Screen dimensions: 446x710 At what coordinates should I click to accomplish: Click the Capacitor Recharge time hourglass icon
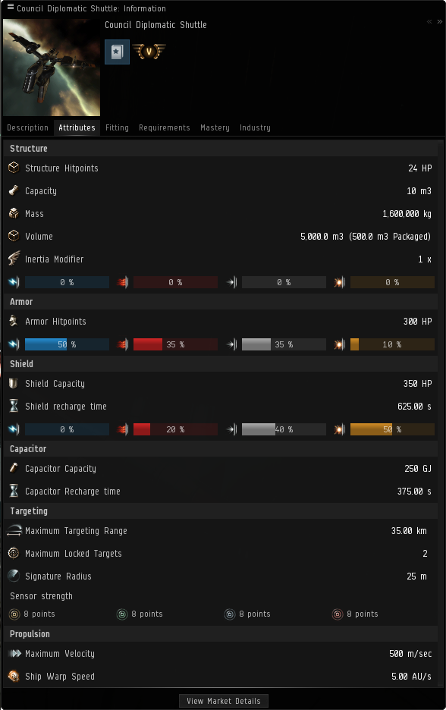point(14,491)
